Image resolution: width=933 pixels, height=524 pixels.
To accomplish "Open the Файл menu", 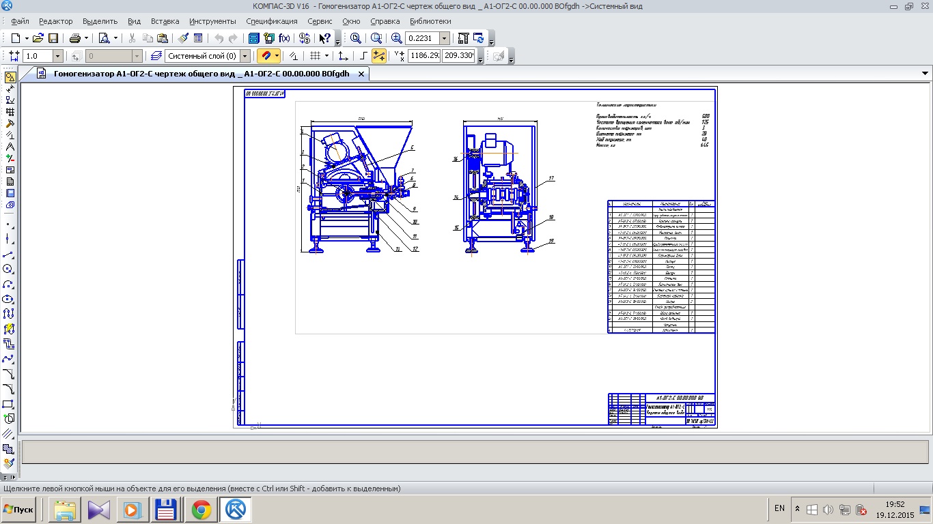I will point(20,21).
